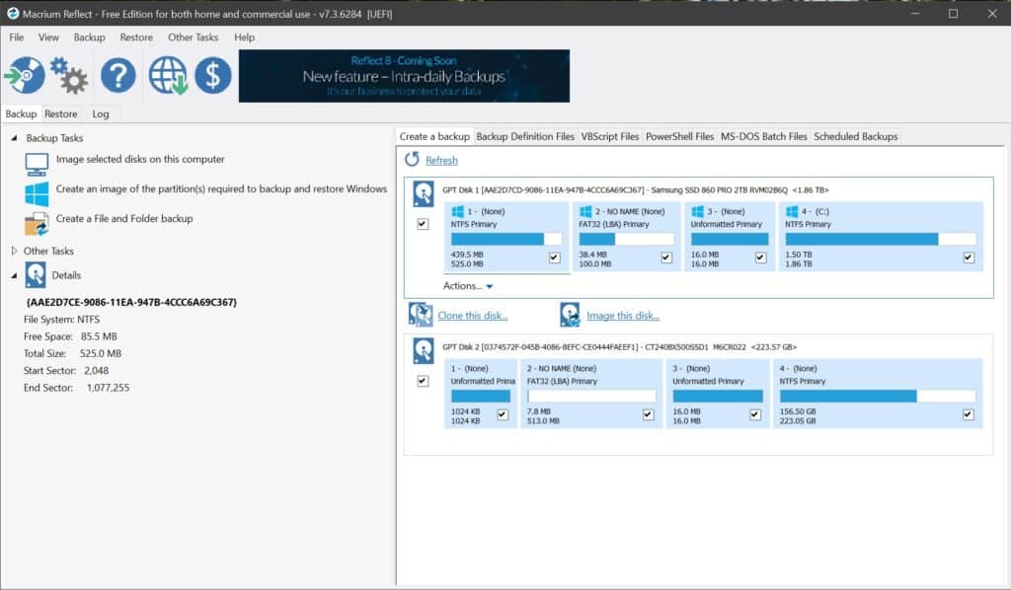
Task: Open the File menu
Action: tap(16, 37)
